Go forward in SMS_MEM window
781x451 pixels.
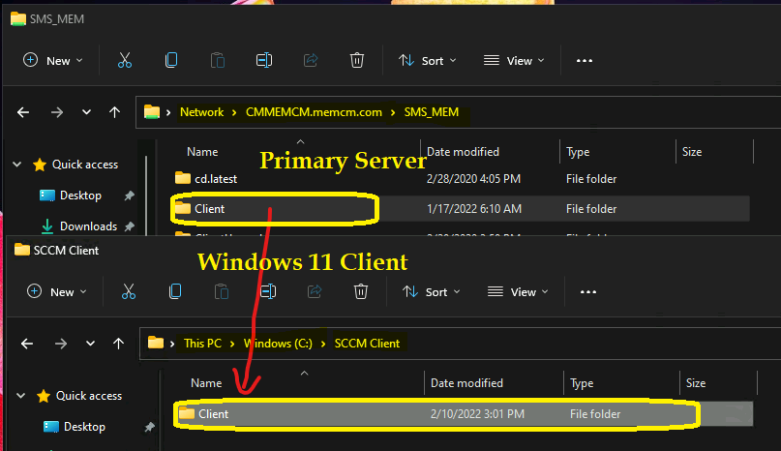(57, 112)
